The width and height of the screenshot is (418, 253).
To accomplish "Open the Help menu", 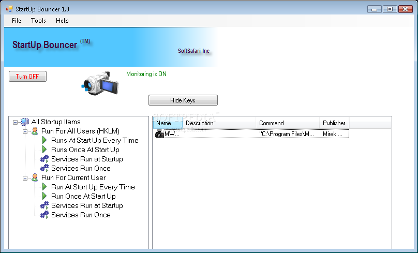I will [x=62, y=21].
